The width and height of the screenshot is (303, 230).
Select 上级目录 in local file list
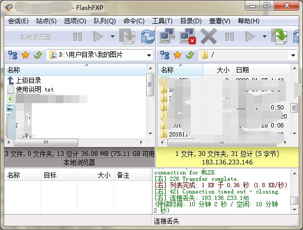24,80
